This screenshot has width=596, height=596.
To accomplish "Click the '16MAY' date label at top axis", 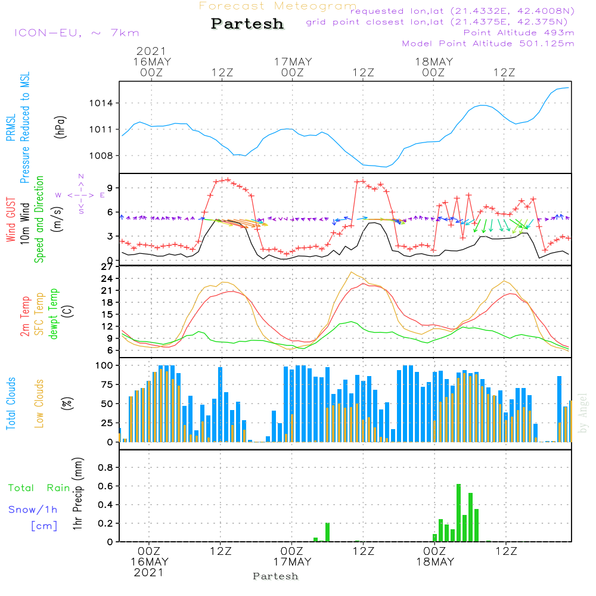I will (x=152, y=61).
